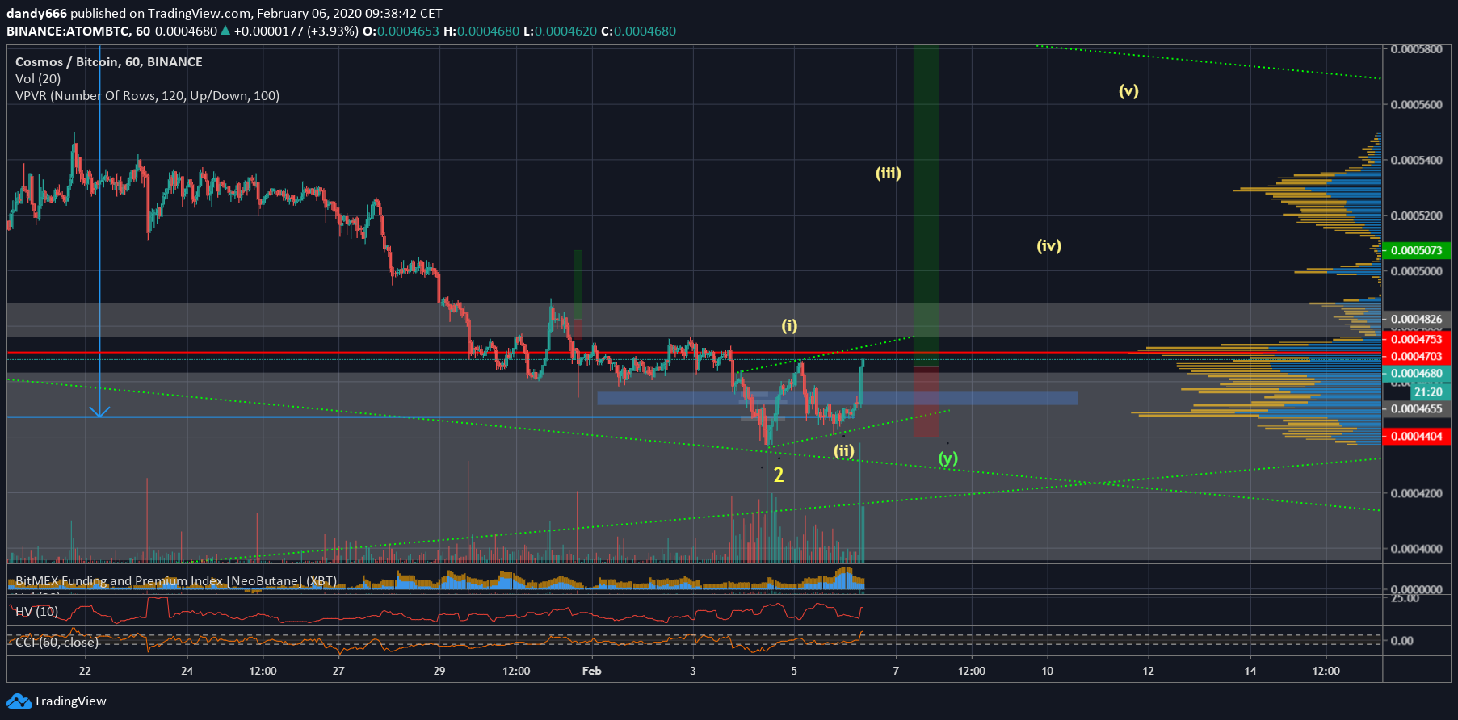Viewport: 1458px width, 720px height.
Task: Click the C:0.0004680 close value
Action: point(639,31)
